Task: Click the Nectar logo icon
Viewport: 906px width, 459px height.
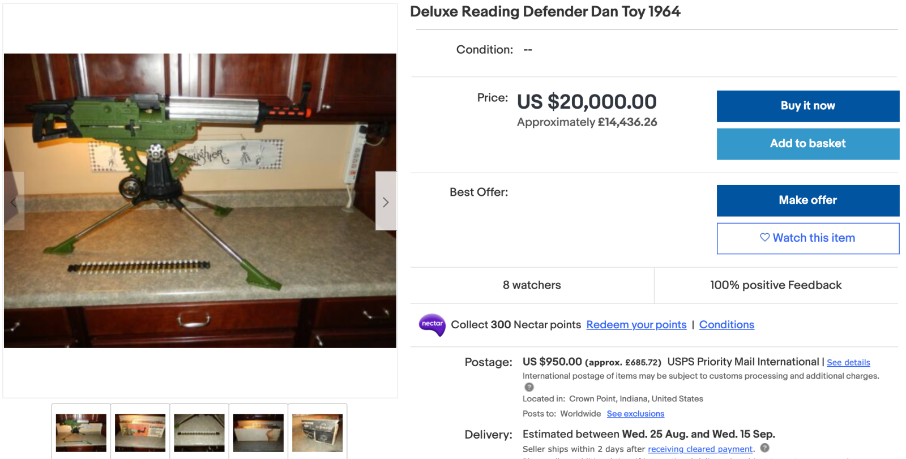Action: 432,325
